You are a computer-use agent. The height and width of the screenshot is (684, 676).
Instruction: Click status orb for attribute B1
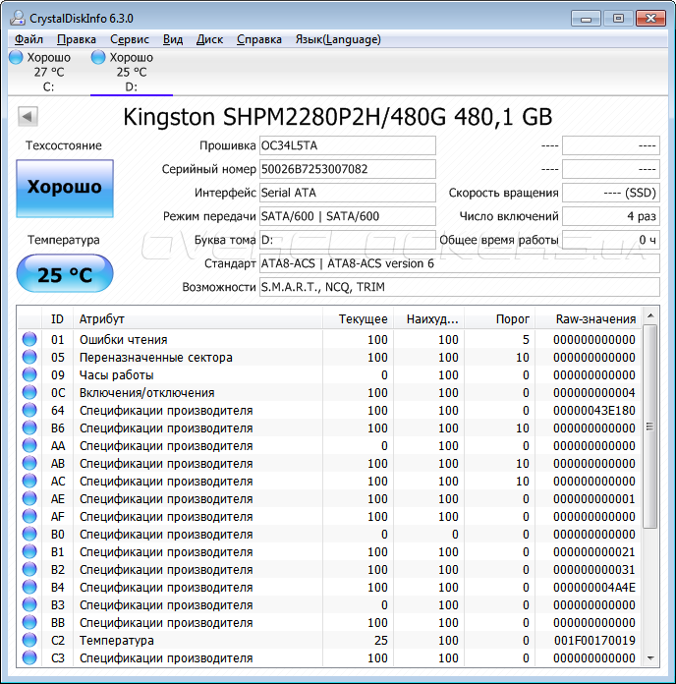[x=29, y=551]
